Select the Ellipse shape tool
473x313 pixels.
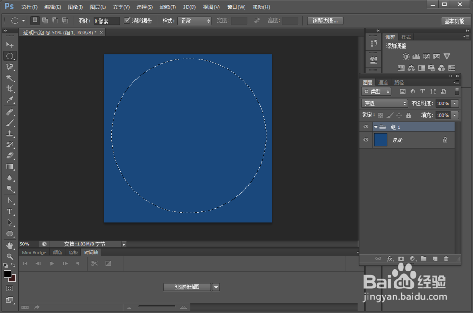9,234
